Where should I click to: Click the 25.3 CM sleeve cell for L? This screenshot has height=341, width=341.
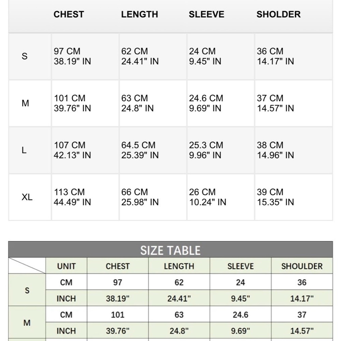point(221,150)
